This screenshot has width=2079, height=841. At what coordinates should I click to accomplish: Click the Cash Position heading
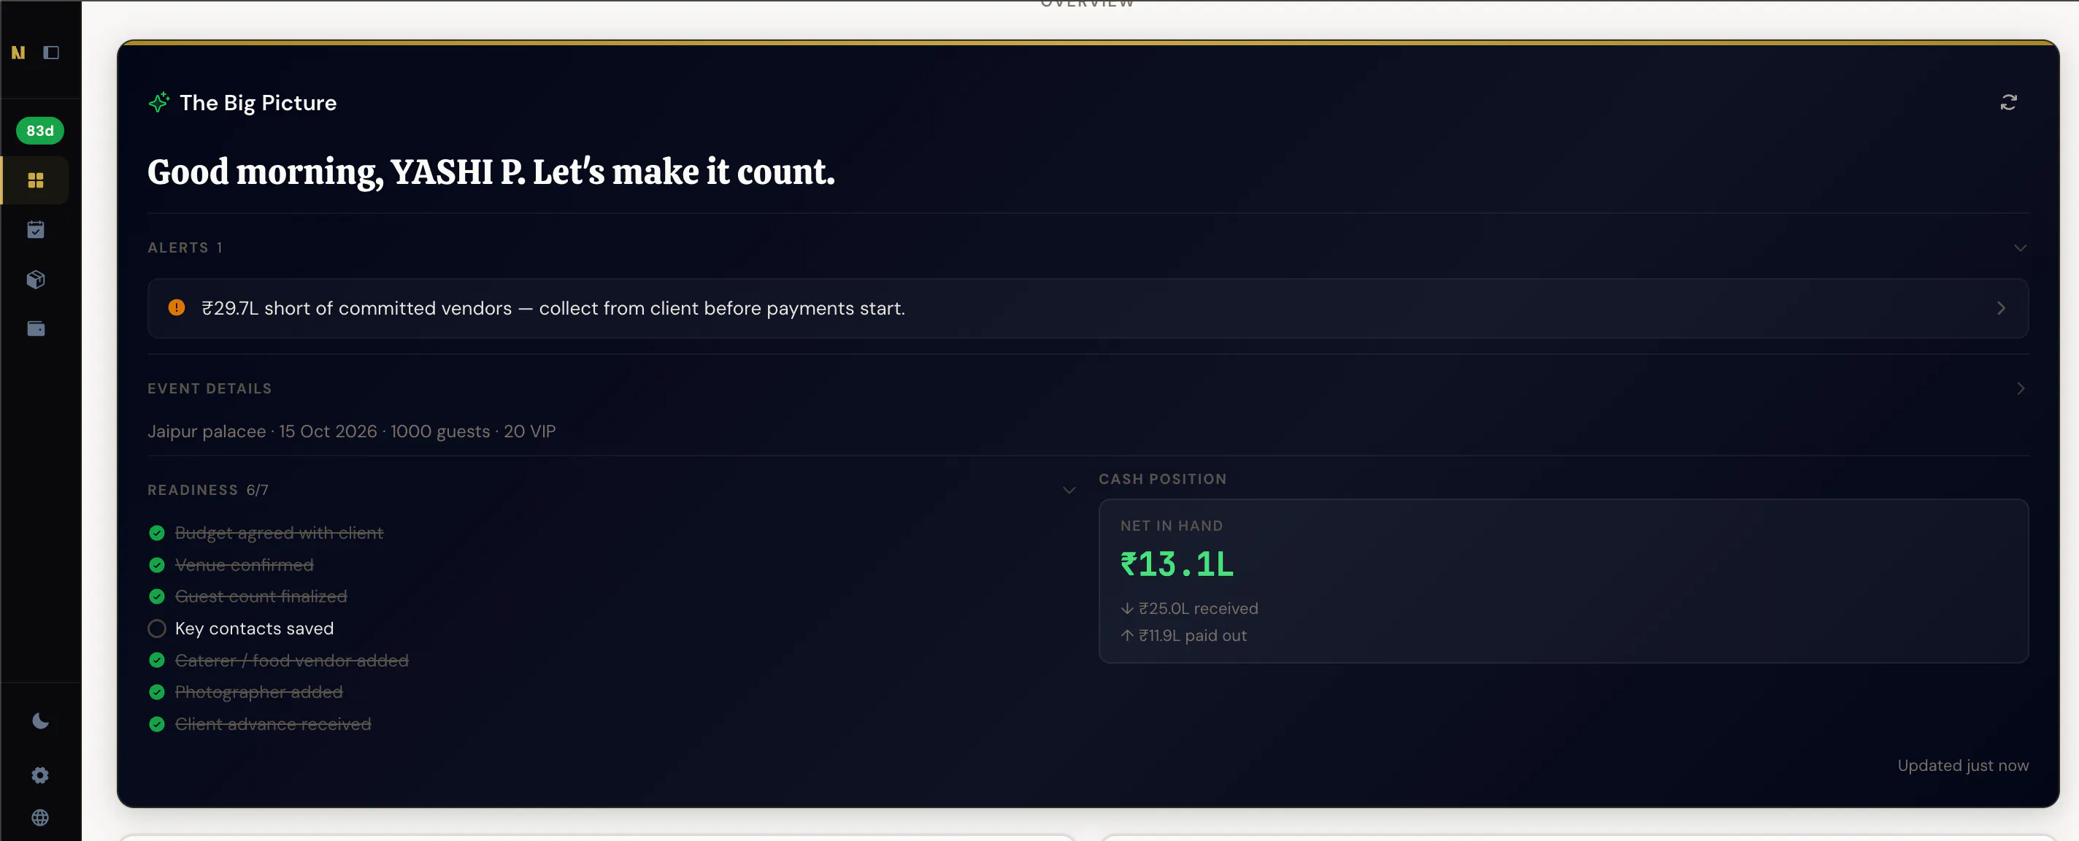(x=1162, y=479)
